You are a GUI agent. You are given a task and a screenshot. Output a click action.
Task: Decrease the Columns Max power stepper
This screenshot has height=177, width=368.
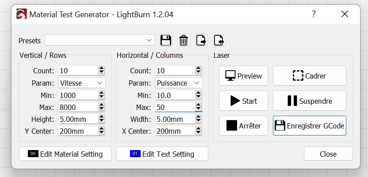(x=198, y=109)
